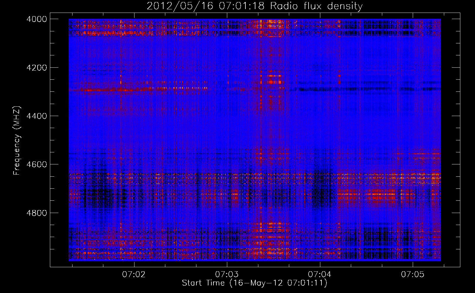Click the 07:04 time tick label
Viewport: 475px width, 293px height.
[320, 274]
